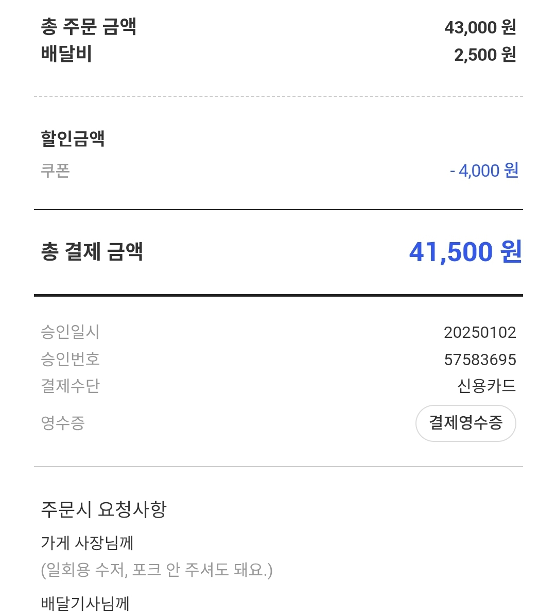Tap the 배달기사님께 request label

[x=85, y=603]
